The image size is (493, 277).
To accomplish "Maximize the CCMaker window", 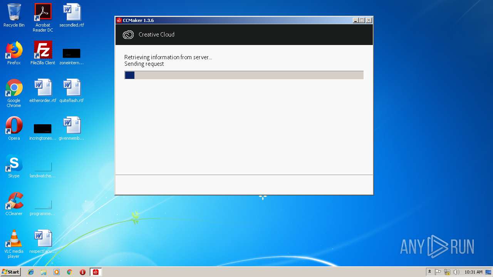I will [x=362, y=20].
